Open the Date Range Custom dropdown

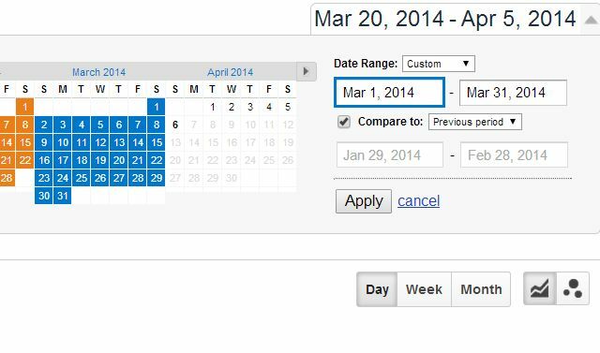pyautogui.click(x=439, y=64)
